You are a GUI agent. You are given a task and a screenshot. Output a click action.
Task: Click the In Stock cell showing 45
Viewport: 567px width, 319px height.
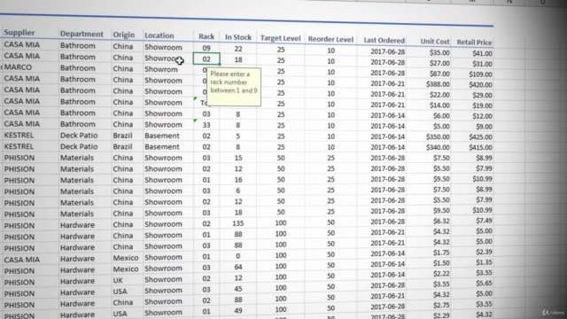(x=238, y=289)
